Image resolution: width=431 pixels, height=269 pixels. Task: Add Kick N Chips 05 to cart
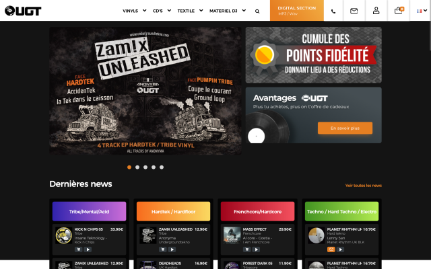79,249
